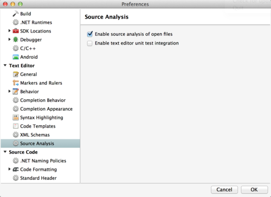Expand the SDK Locations tree node
This screenshot has height=197, width=271.
[x=9, y=31]
